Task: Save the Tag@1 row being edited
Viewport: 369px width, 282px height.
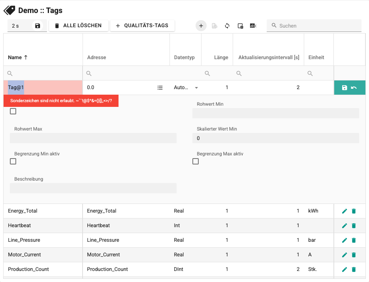Action: pyautogui.click(x=345, y=88)
